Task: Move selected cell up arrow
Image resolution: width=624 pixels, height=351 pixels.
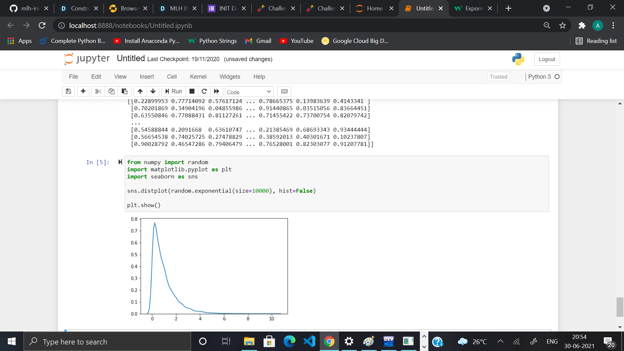Action: click(140, 91)
